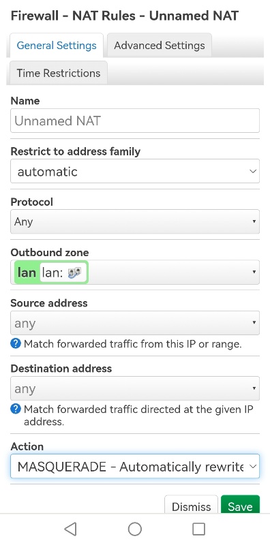270x545 pixels.
Task: Click the Name input field
Action: [x=135, y=121]
